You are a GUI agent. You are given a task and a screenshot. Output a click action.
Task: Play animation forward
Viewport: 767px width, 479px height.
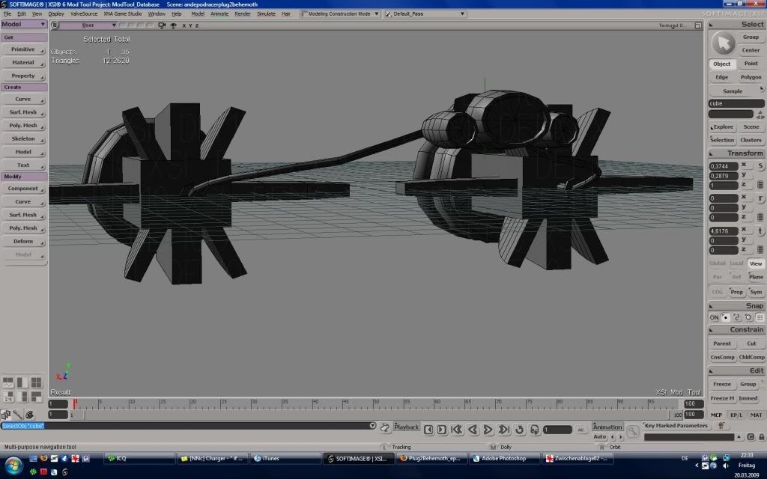click(488, 430)
